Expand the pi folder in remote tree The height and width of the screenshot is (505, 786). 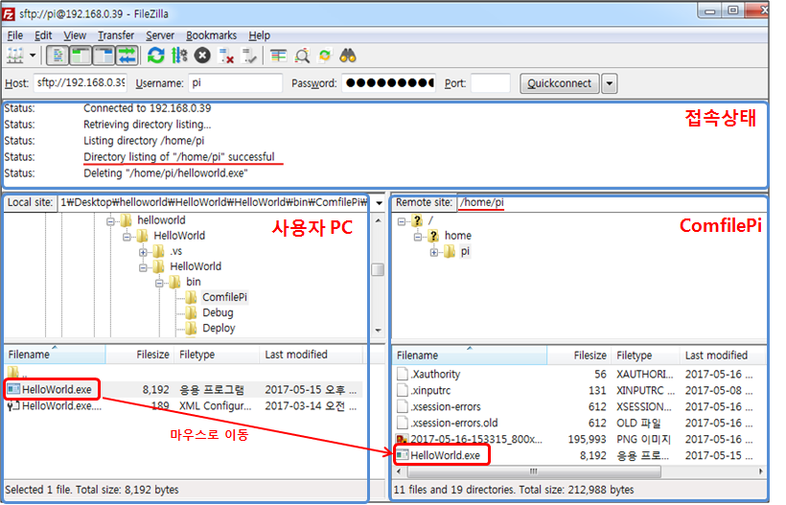[434, 252]
